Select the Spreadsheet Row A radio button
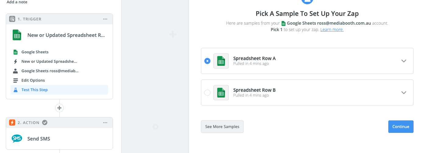The width and height of the screenshot is (423, 153). 207,61
